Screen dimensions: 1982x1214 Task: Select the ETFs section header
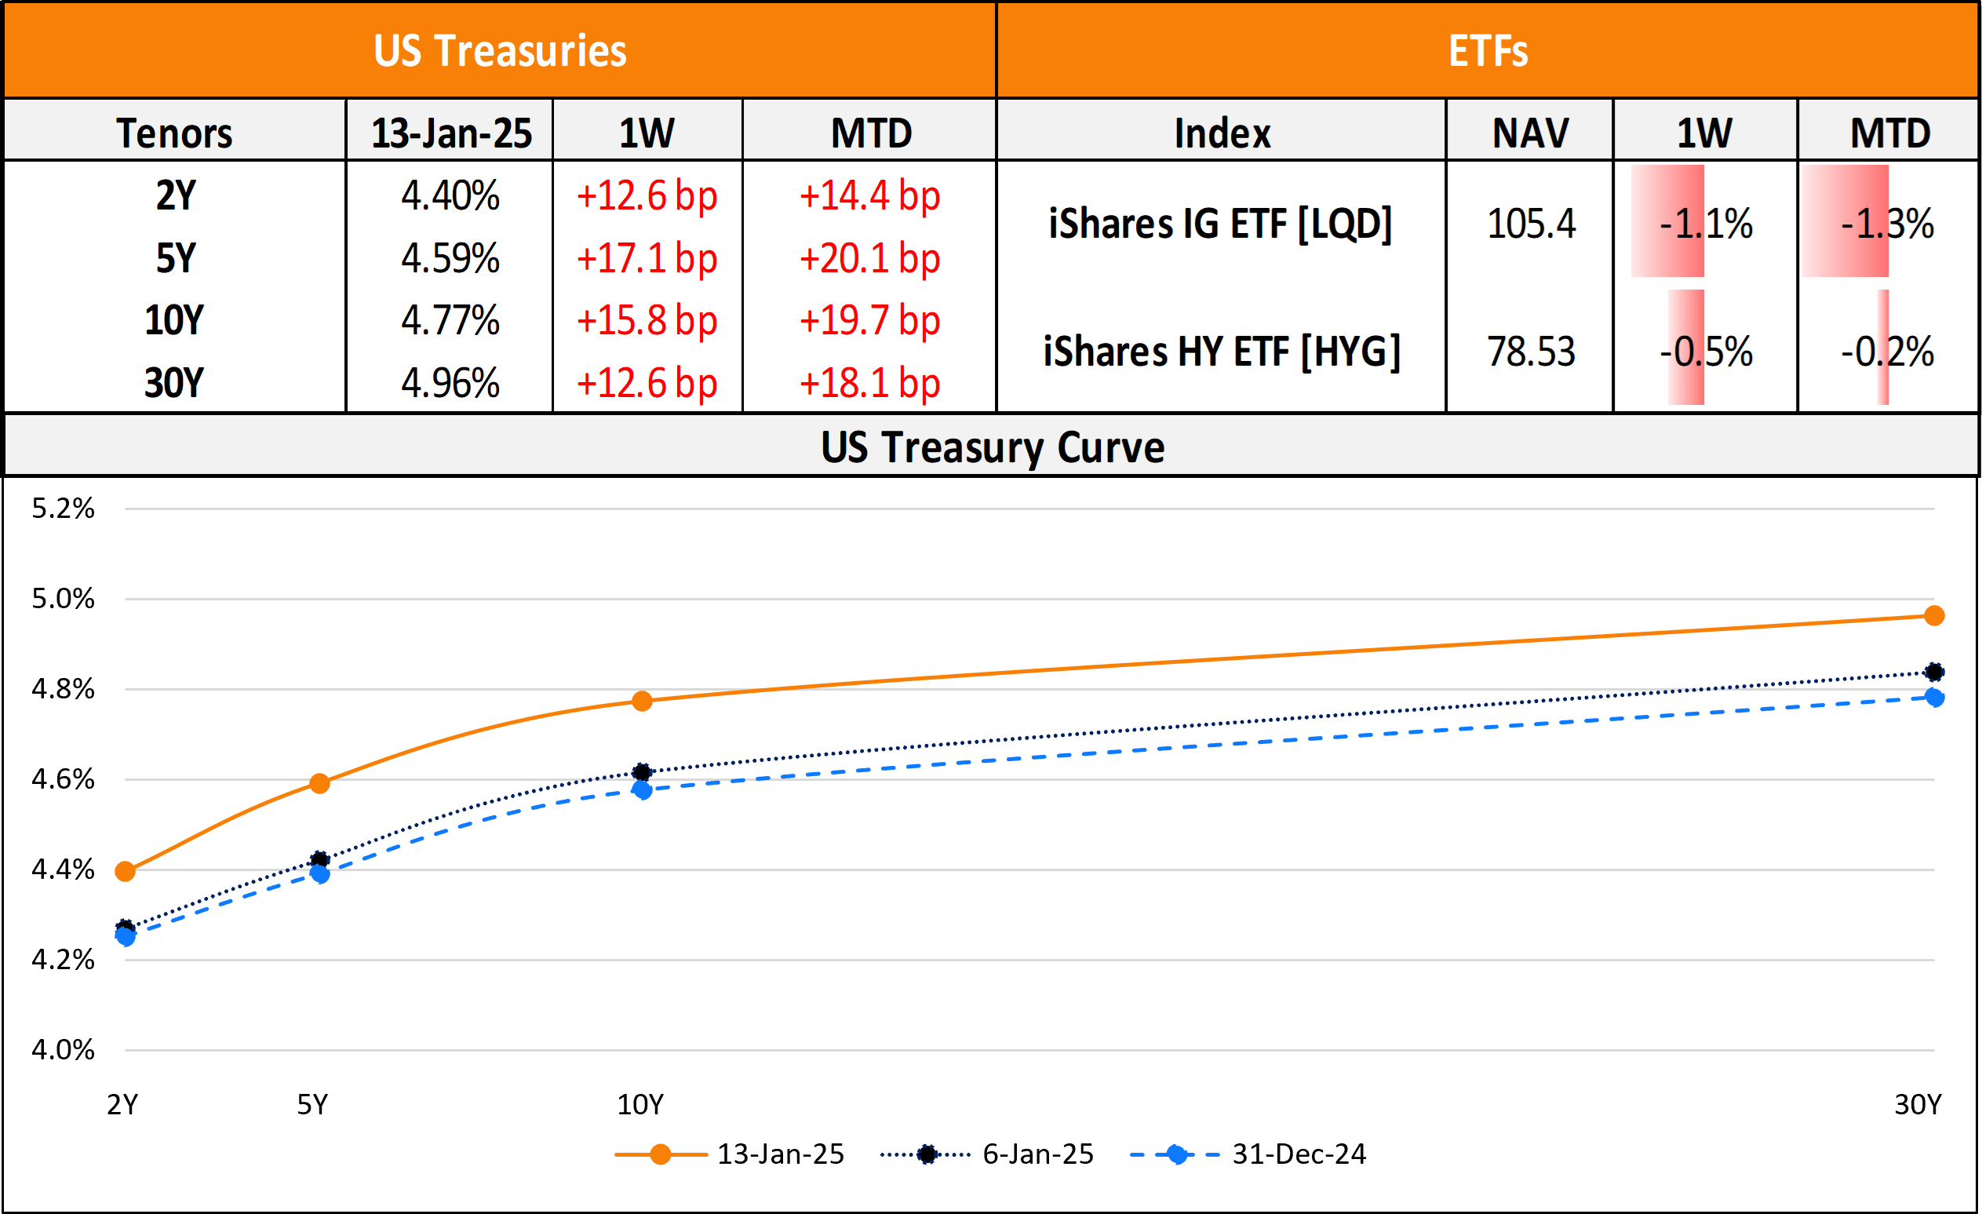1488,51
